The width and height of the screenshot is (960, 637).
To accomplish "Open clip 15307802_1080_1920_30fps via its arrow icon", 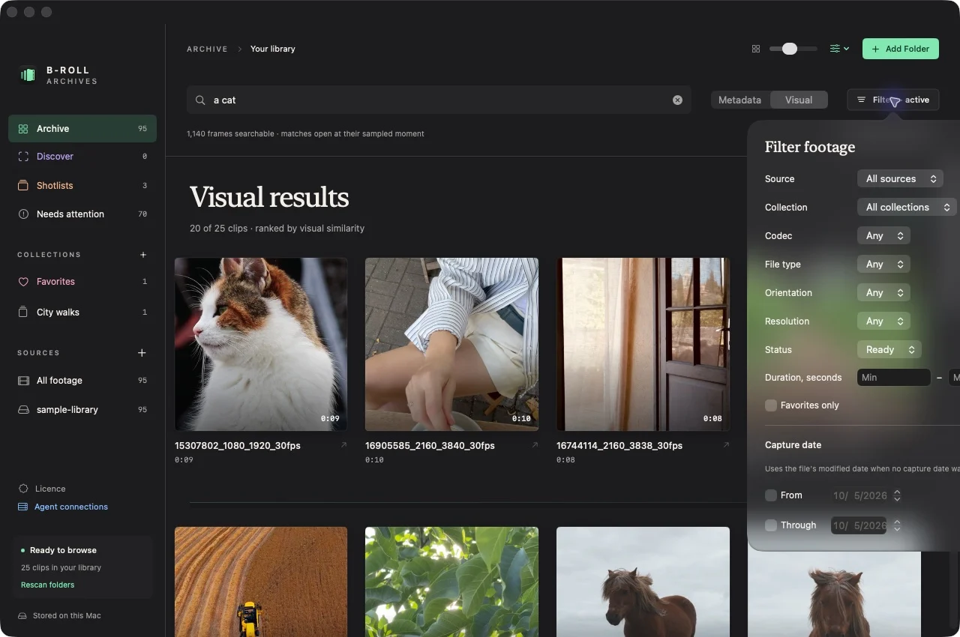I will [344, 445].
